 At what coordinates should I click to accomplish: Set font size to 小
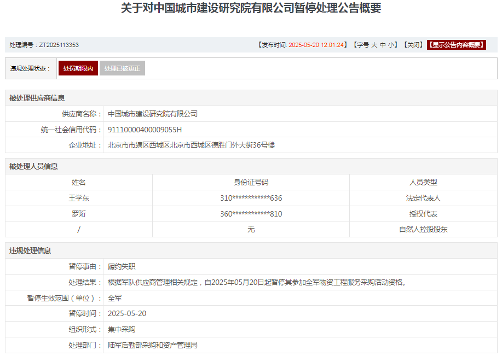pos(391,45)
